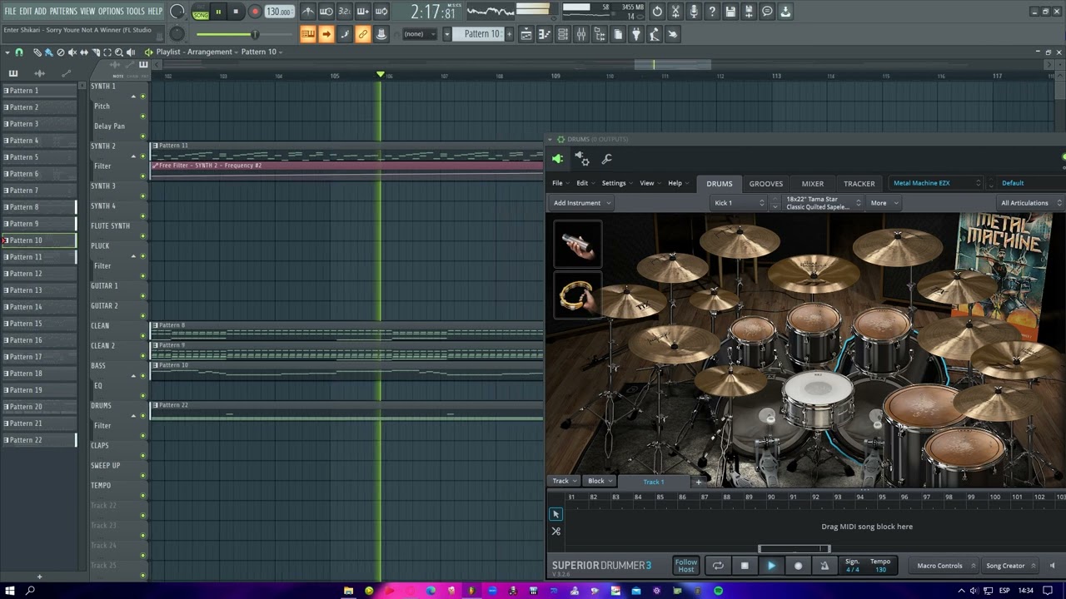Open the mixer faders icon in toolbar
The image size is (1066, 599).
pos(581,34)
